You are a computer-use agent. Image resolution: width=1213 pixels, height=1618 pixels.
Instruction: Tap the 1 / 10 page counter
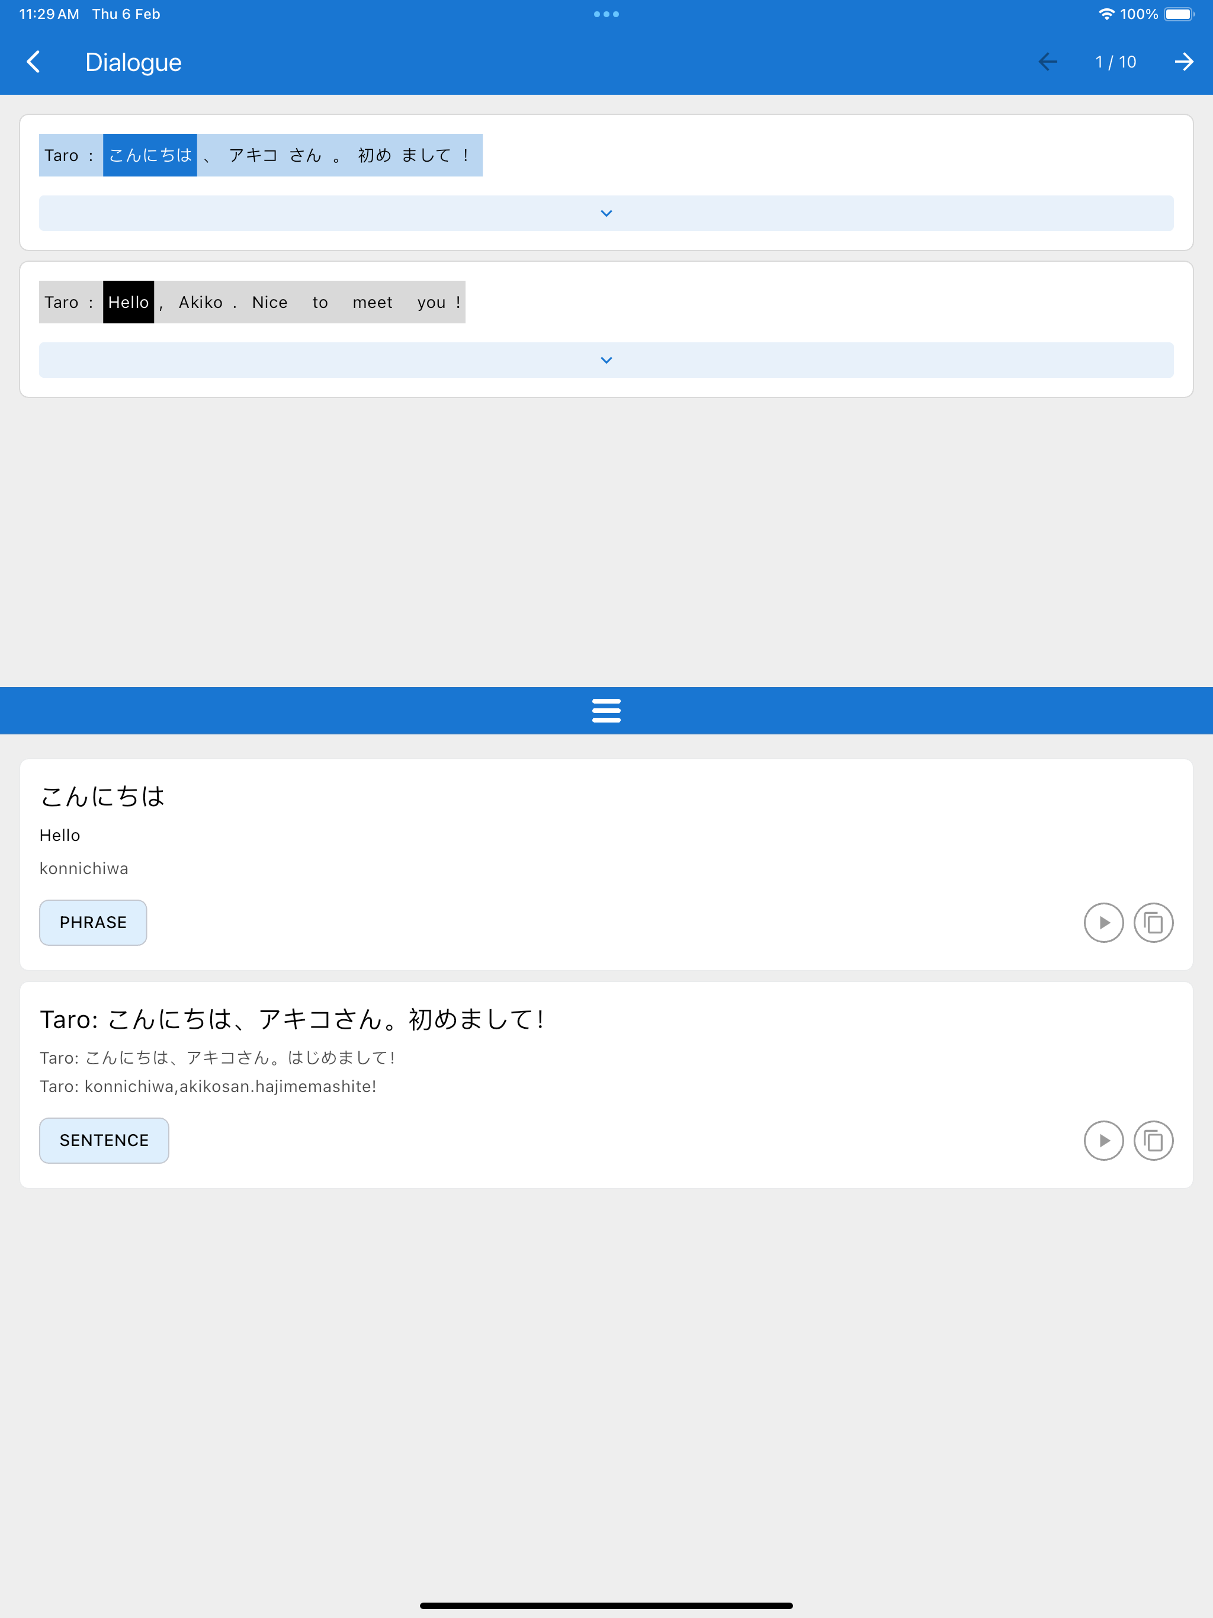pyautogui.click(x=1116, y=62)
